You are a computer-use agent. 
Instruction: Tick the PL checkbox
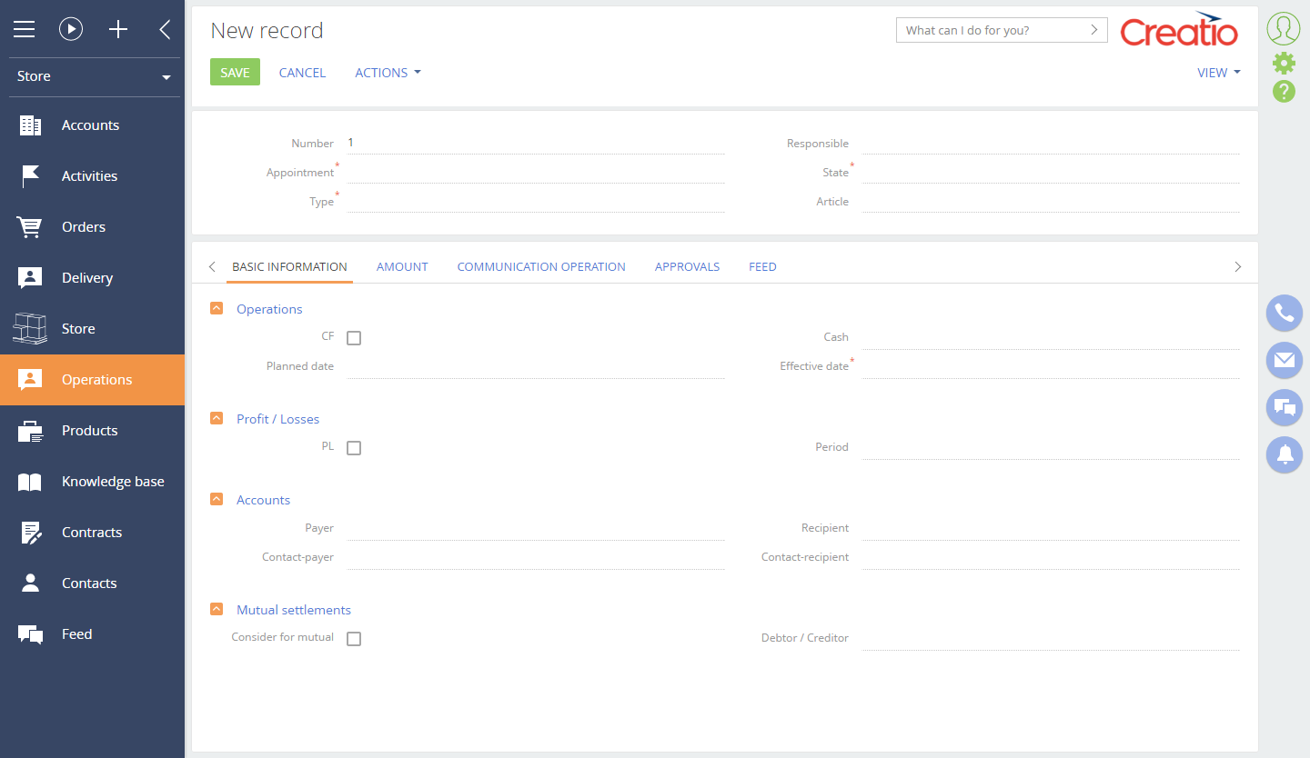354,448
